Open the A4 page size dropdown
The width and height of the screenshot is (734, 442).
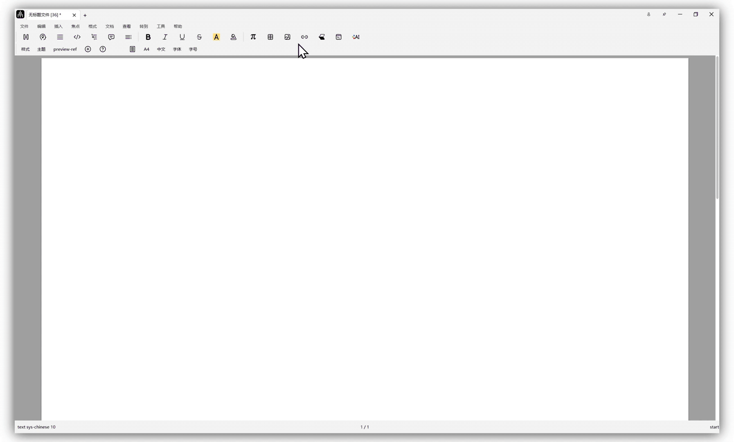click(146, 49)
